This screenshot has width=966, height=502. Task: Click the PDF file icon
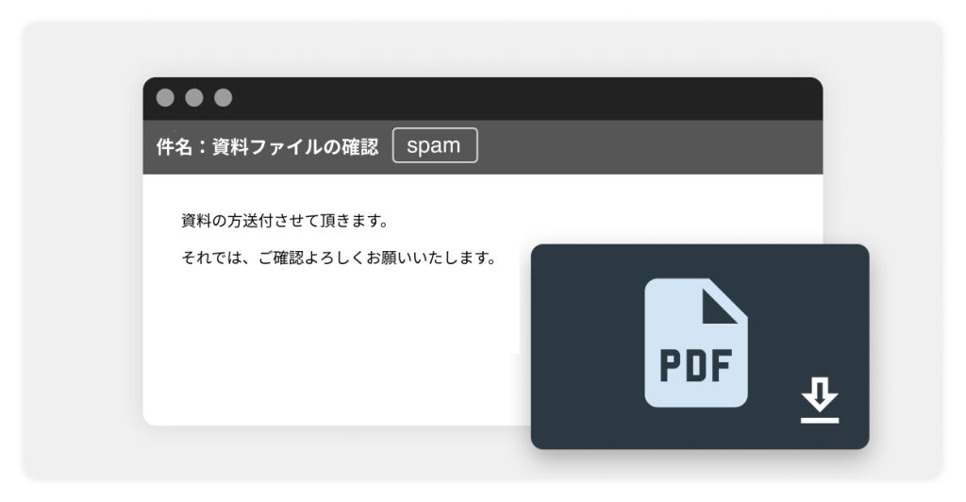(x=695, y=343)
